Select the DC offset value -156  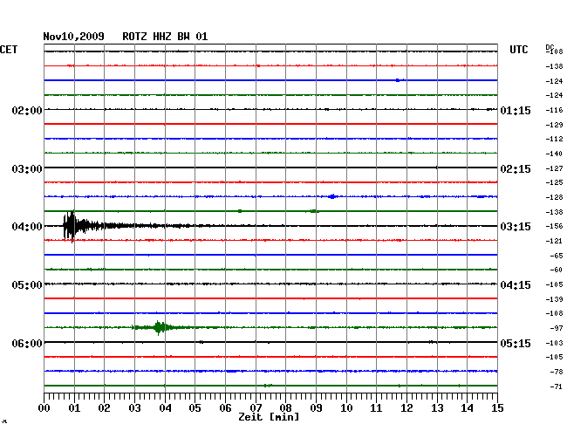click(554, 226)
